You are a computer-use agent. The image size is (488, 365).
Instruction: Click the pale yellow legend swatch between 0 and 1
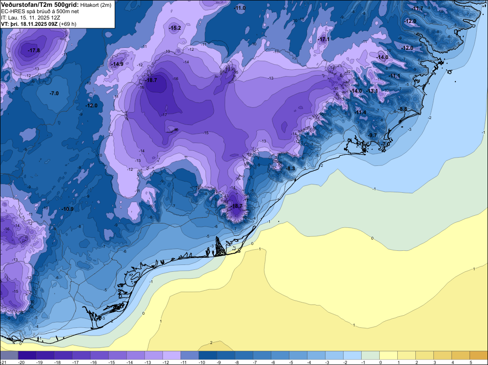pos(388,355)
